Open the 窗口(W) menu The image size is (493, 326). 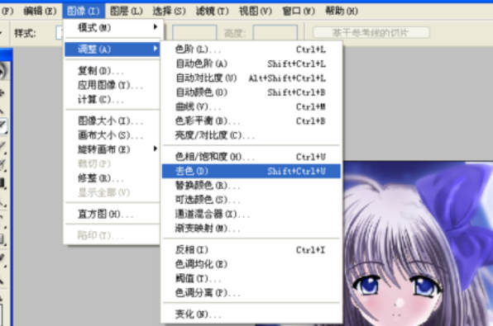click(x=299, y=12)
